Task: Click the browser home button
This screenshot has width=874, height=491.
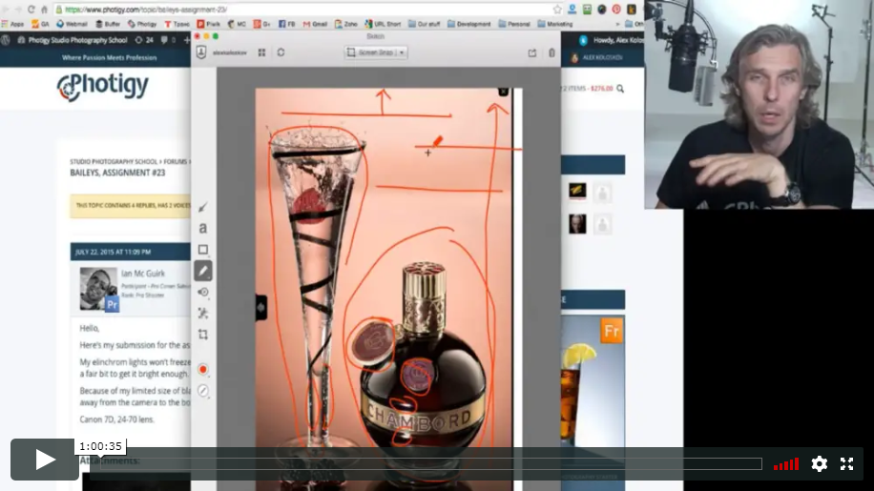Action: pos(44,10)
